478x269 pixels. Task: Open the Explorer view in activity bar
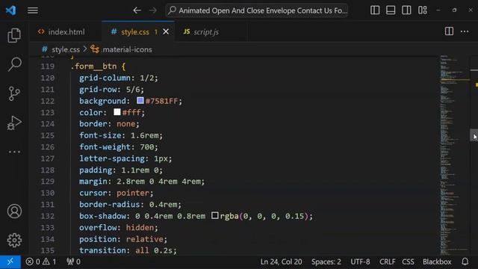point(14,35)
